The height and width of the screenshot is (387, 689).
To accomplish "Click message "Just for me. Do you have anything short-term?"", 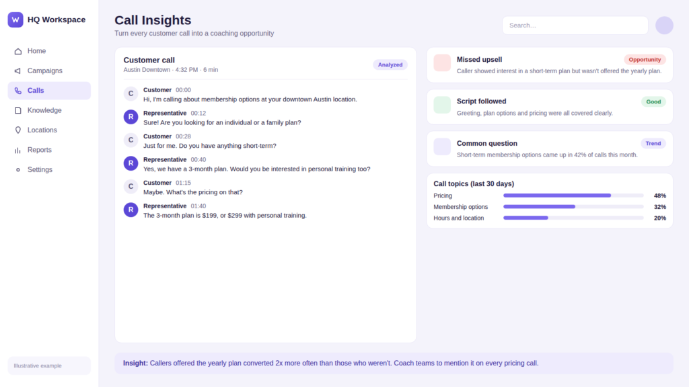I will [x=210, y=146].
